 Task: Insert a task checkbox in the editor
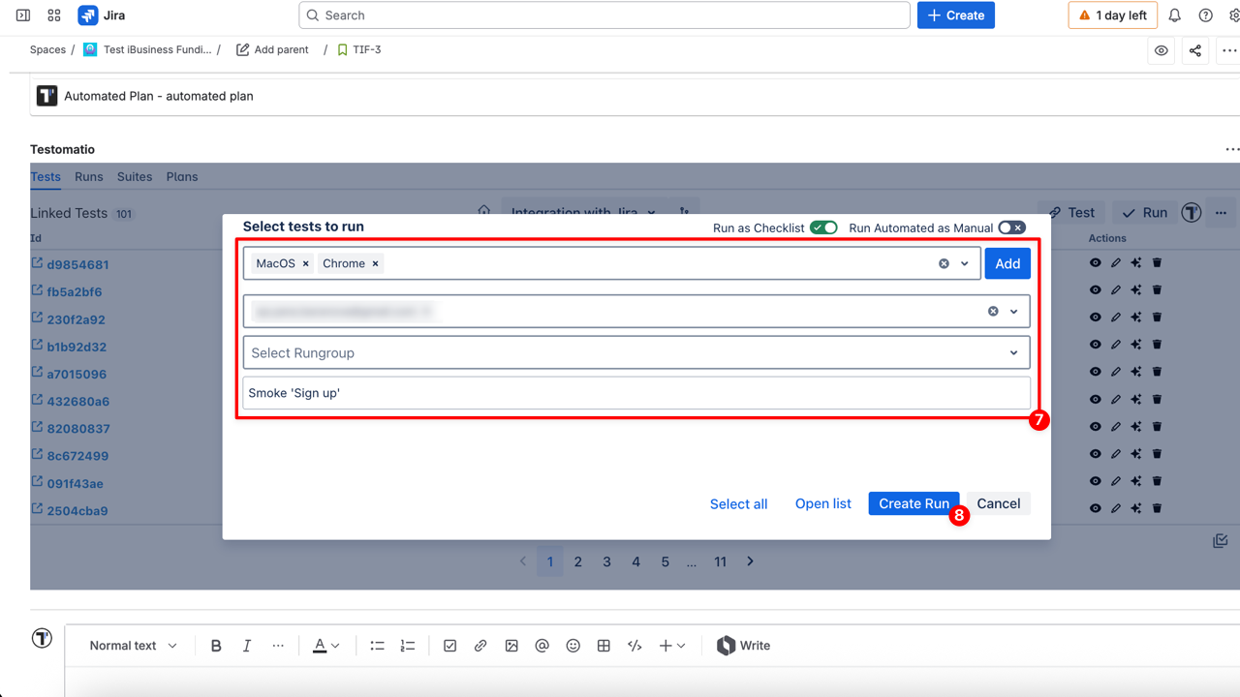coord(449,645)
